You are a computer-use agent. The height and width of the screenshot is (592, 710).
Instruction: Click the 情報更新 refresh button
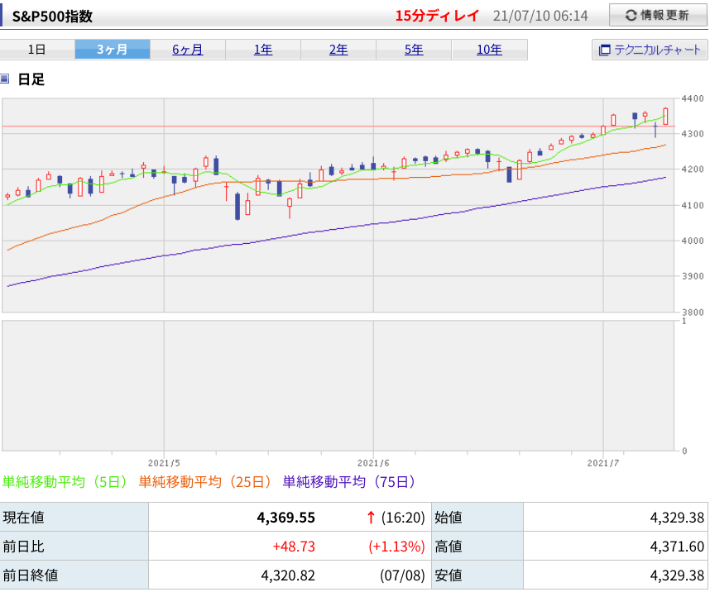click(658, 15)
